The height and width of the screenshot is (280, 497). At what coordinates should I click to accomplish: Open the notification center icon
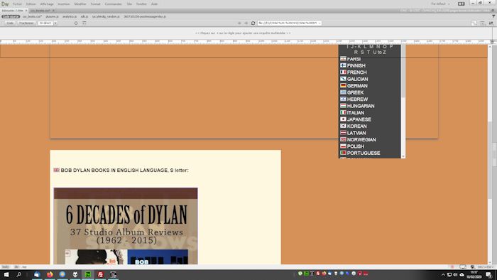pyautogui.click(x=489, y=274)
